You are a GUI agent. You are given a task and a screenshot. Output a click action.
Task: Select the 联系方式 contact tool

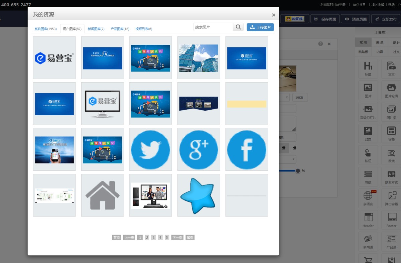[x=391, y=177]
